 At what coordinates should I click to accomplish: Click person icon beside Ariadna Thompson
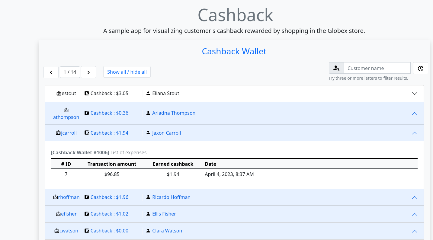point(148,113)
